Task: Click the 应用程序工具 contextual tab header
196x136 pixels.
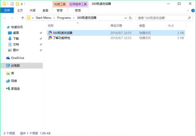Action: coord(78,4)
